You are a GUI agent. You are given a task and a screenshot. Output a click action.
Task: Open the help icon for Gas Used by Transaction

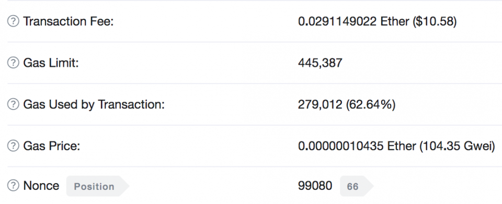click(13, 104)
